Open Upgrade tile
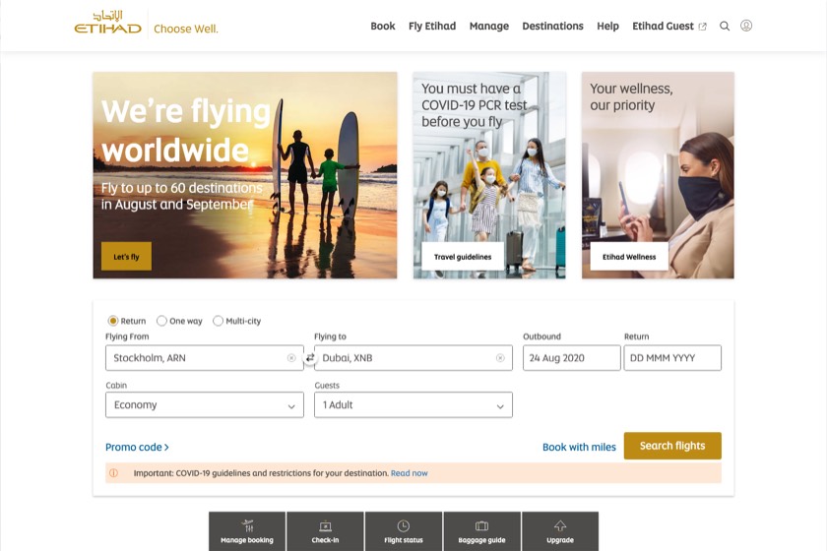The height and width of the screenshot is (551, 827). 560,531
